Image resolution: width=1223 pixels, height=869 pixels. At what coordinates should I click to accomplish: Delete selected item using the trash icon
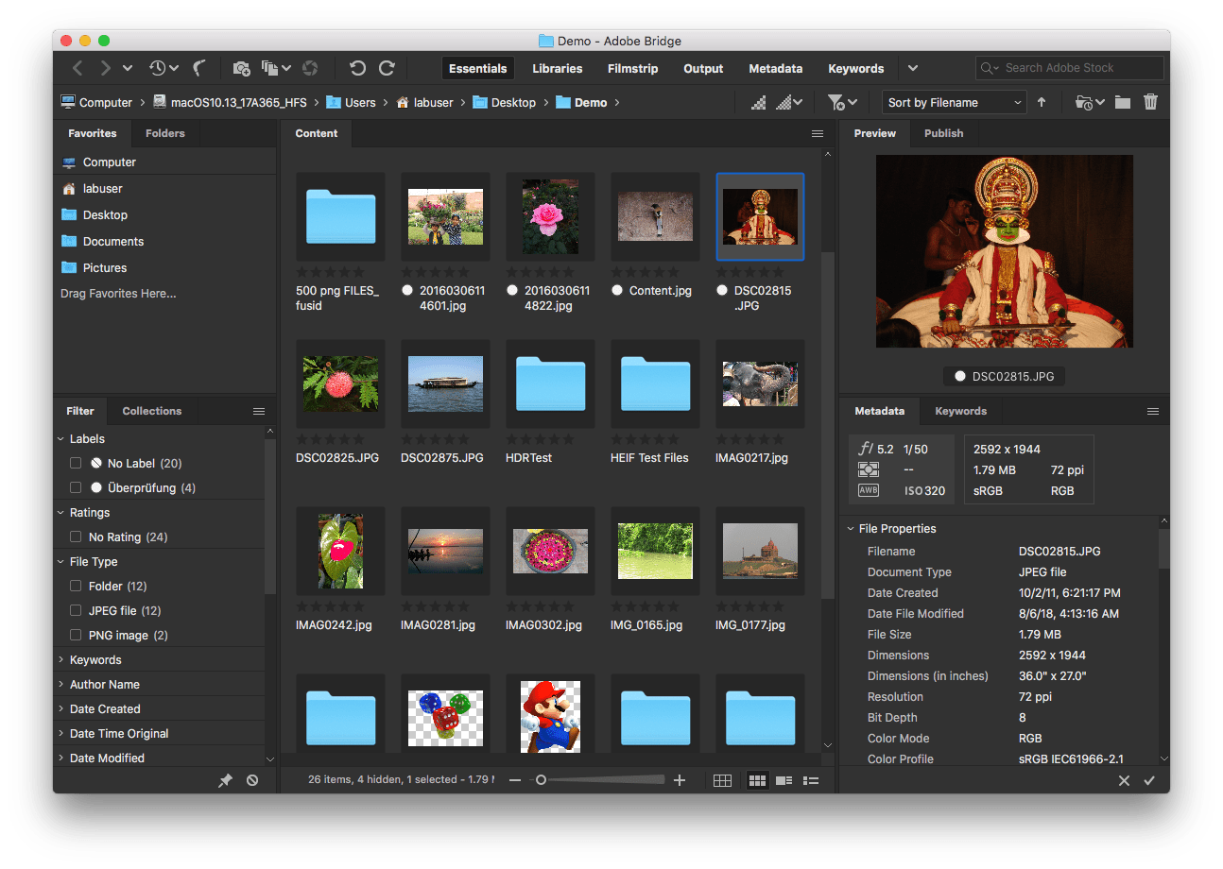point(1150,101)
